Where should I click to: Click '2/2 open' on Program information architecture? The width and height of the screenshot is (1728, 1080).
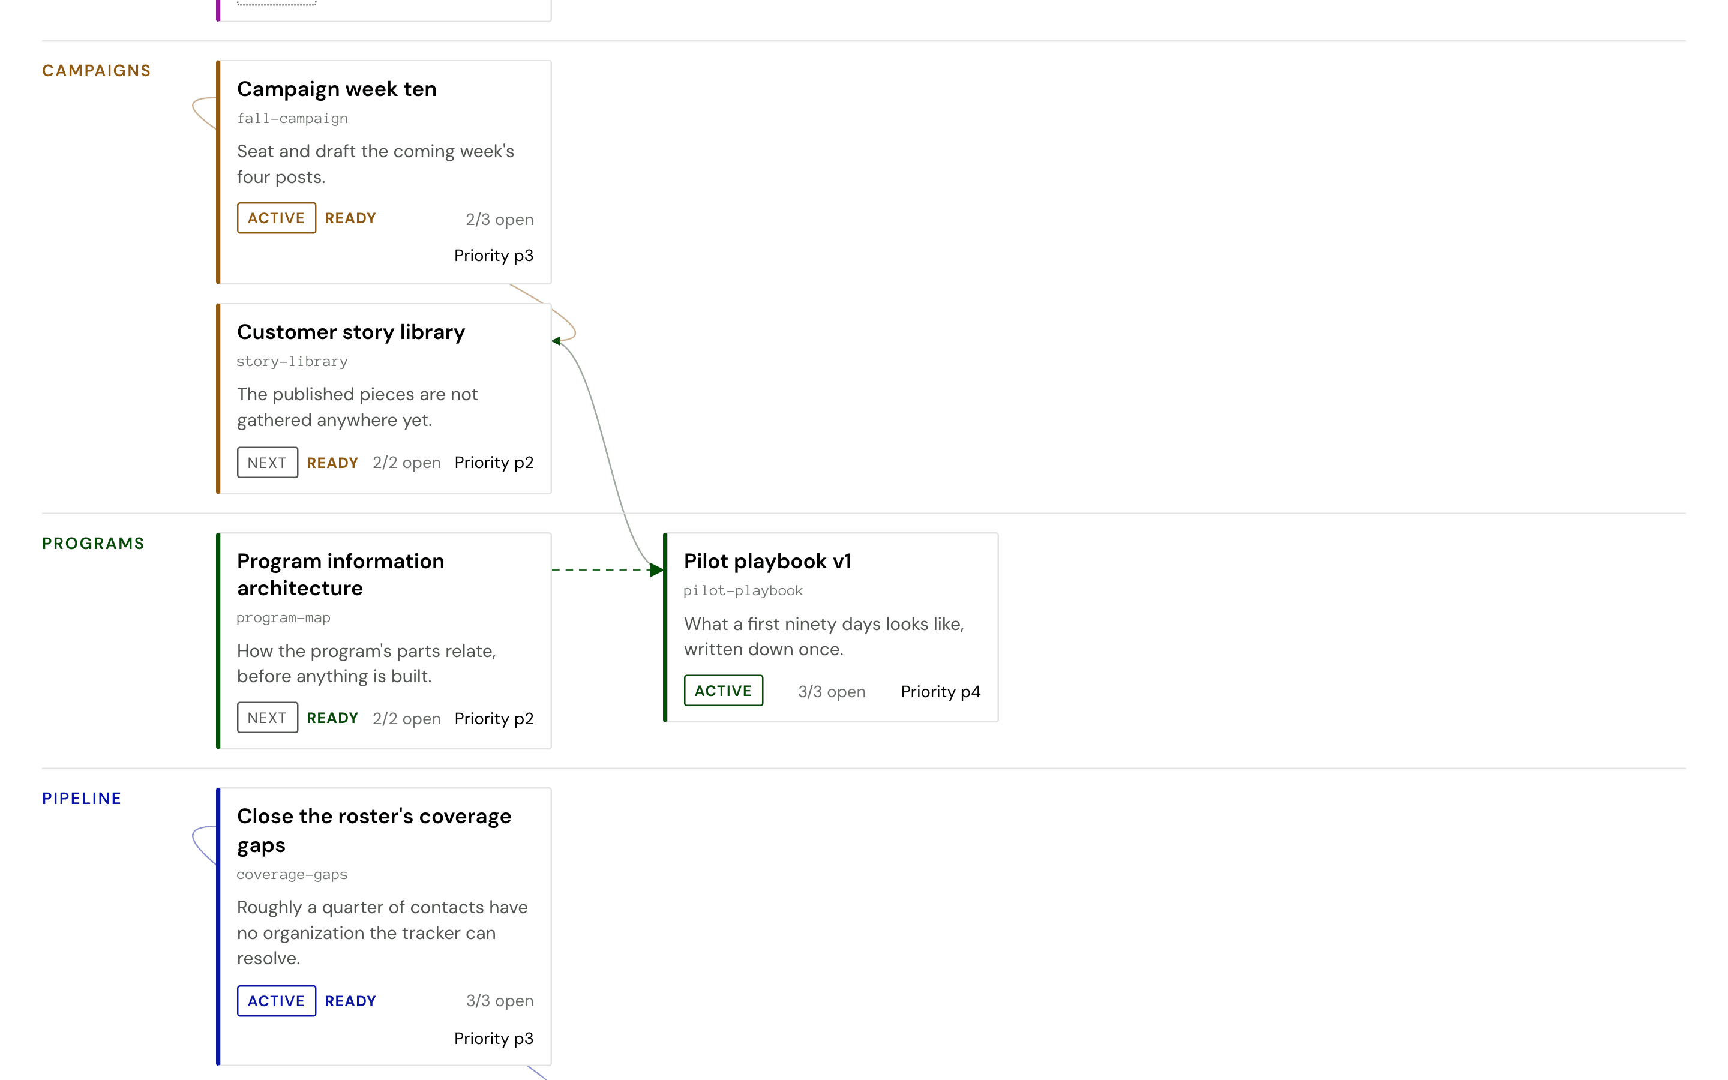click(x=406, y=719)
